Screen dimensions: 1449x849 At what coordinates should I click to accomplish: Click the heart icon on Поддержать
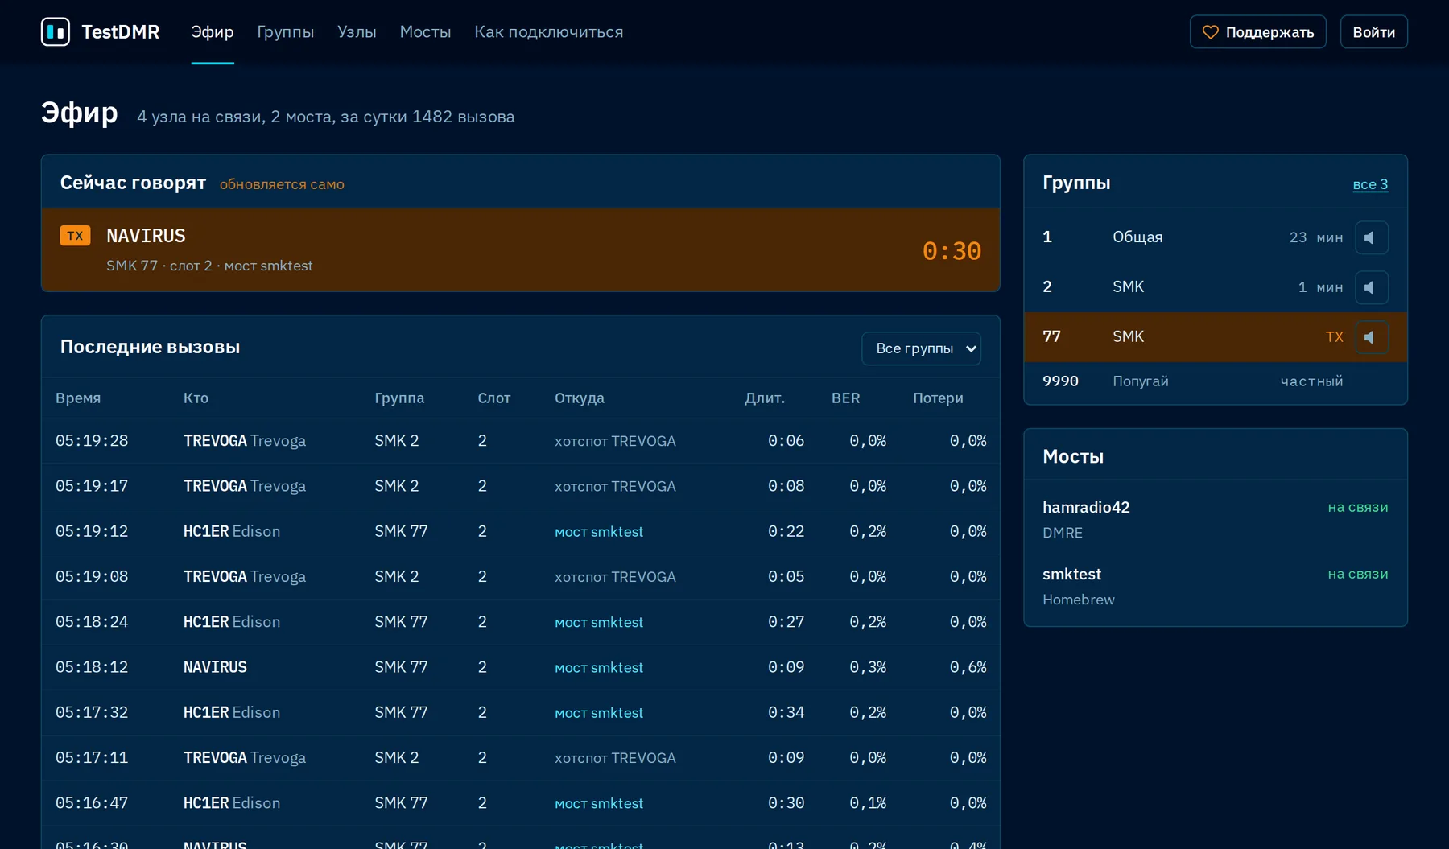(x=1210, y=32)
